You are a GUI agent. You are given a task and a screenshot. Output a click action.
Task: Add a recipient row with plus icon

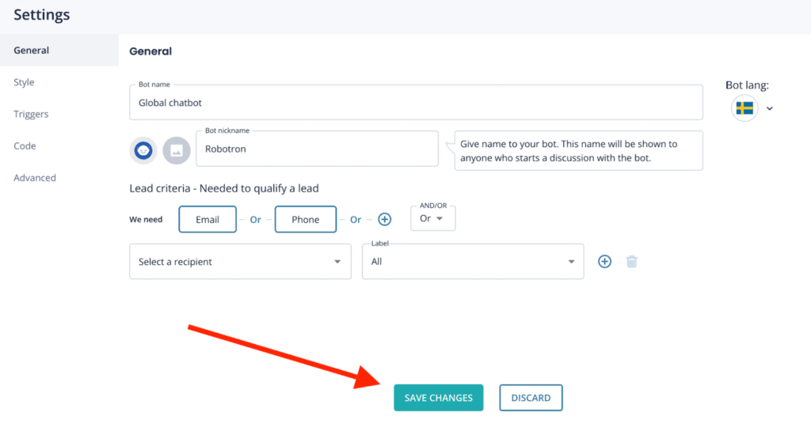pos(604,261)
